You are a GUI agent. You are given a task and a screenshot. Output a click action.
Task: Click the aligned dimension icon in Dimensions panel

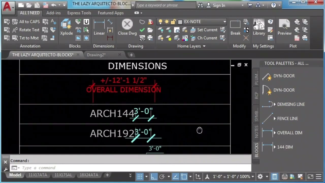click(x=110, y=22)
